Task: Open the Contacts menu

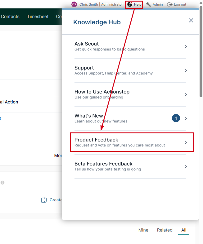Action: pyautogui.click(x=10, y=17)
